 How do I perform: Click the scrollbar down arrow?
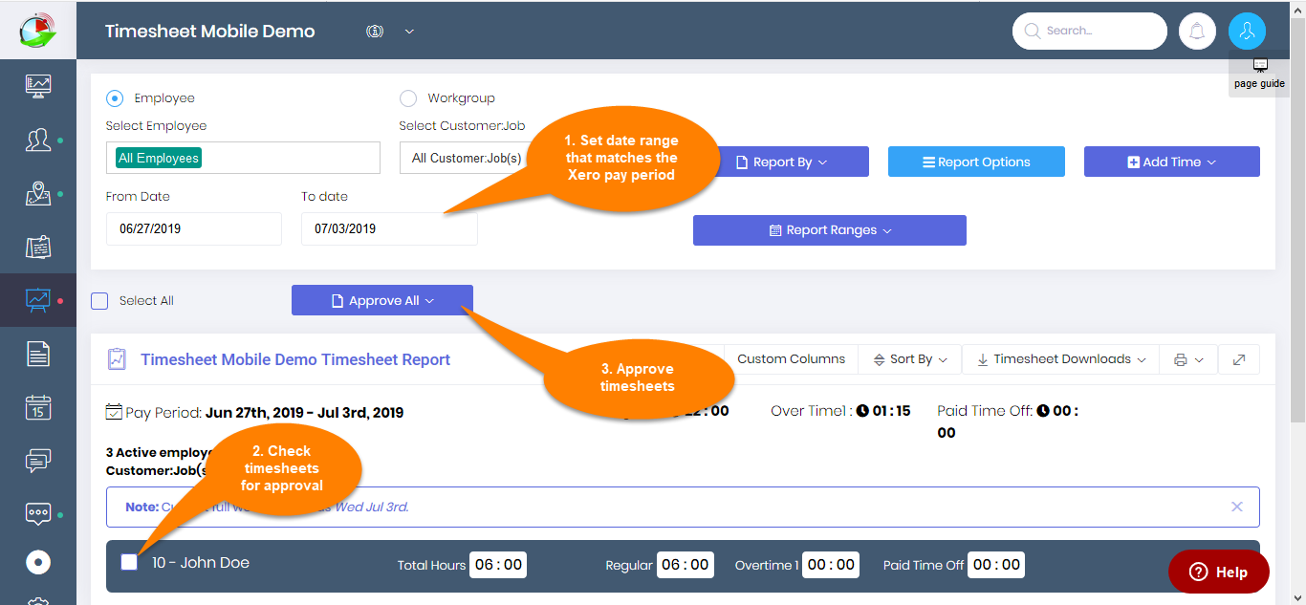pyautogui.click(x=1297, y=596)
